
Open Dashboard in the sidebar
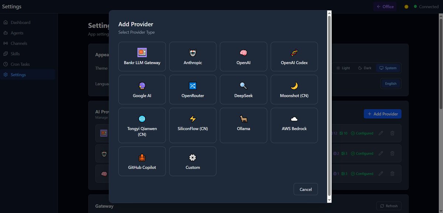(28, 23)
